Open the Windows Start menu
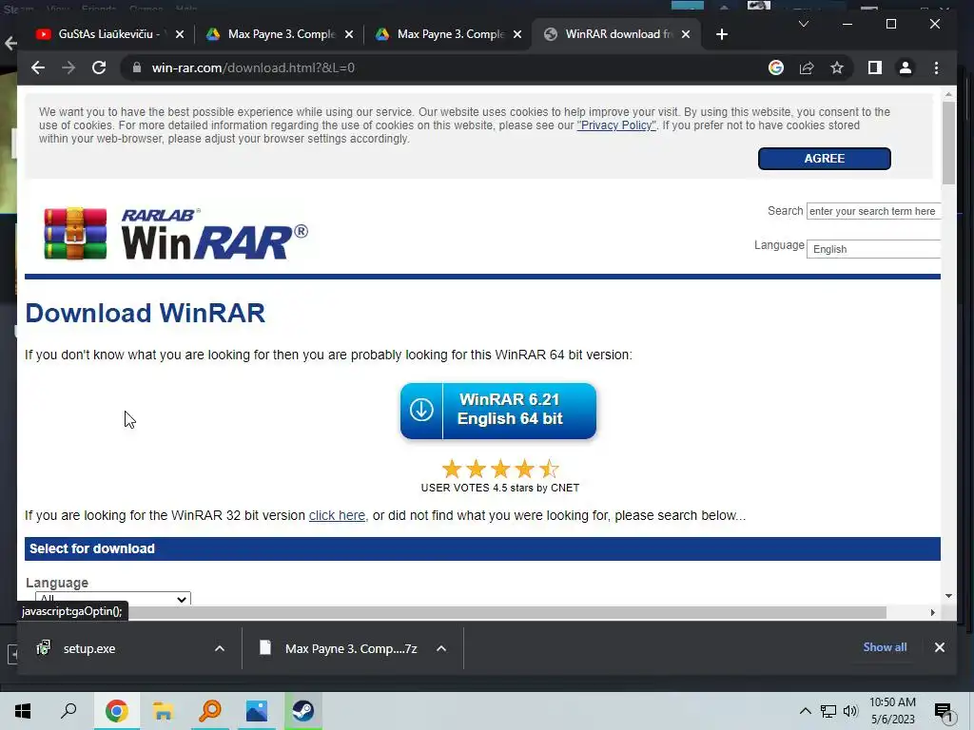 coord(23,711)
